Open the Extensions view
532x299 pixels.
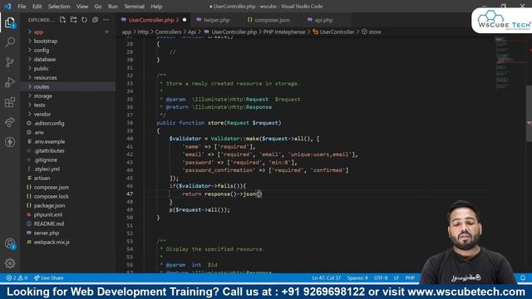[x=10, y=102]
